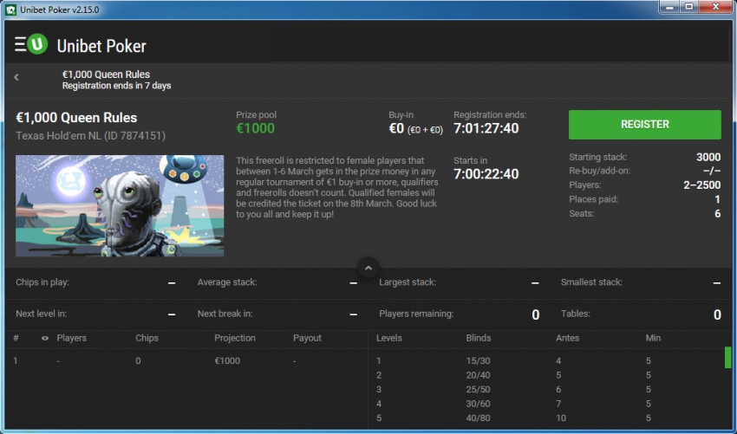Click the 'Players remaining:' label

coord(416,314)
